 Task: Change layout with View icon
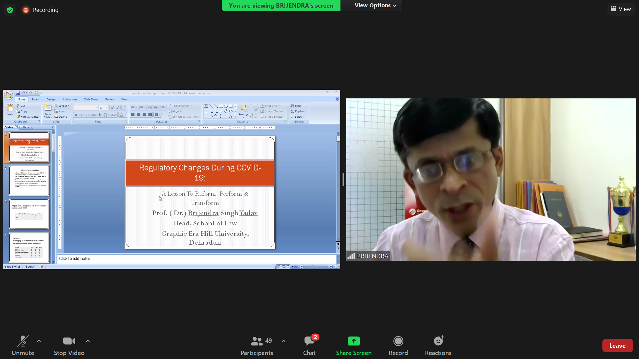[x=621, y=9]
